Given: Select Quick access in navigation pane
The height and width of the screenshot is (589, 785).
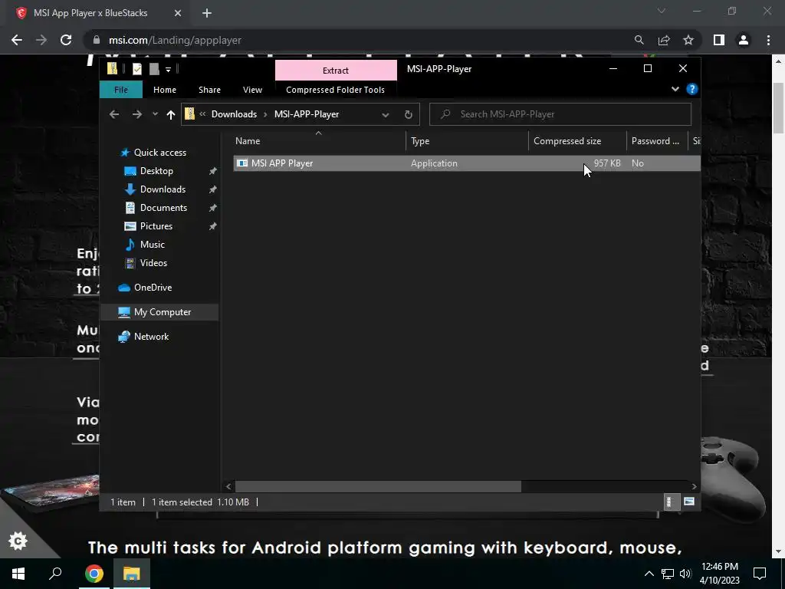Looking at the screenshot, I should [x=159, y=153].
